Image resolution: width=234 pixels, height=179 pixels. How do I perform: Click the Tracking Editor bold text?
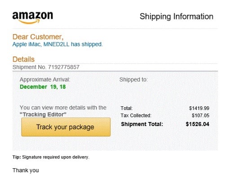point(43,114)
